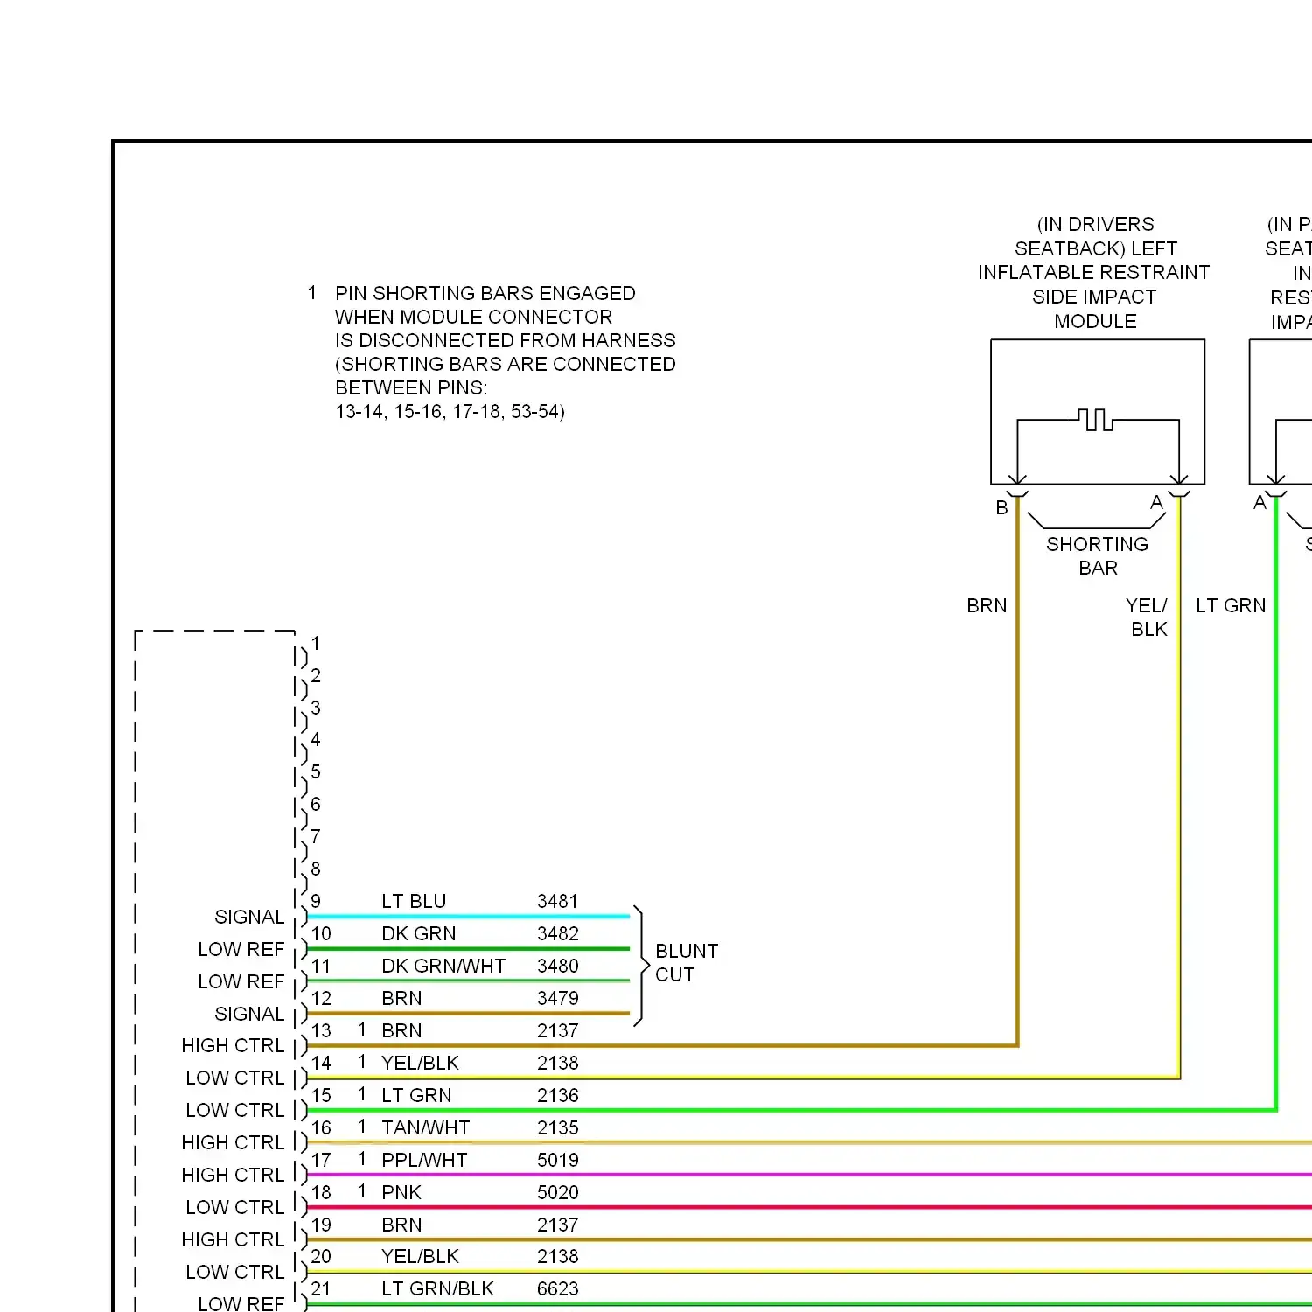Click the "SHORTING" label under the left module
Screen dimensions: 1312x1312
[1097, 544]
